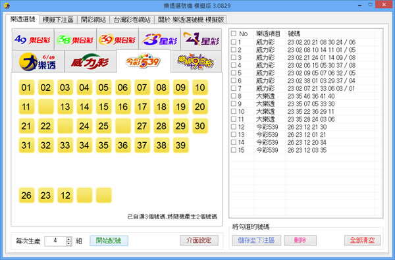Check row 14 今彩539 entry

tap(234, 142)
